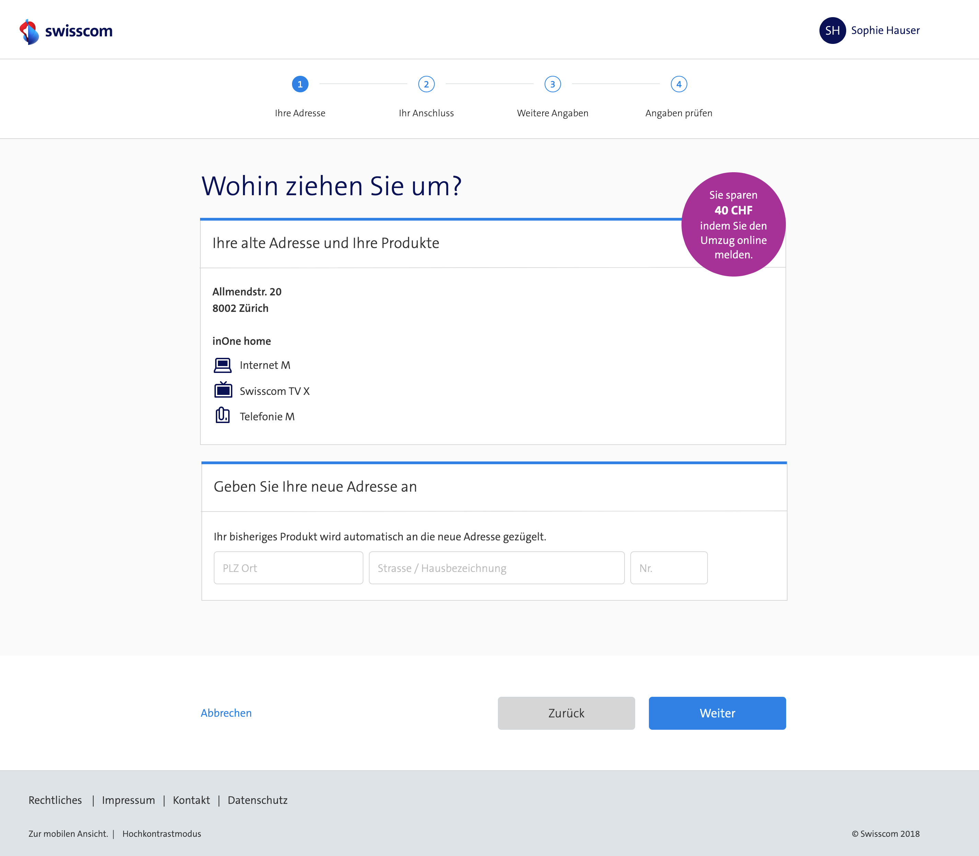
Task: Go to step 3 circle
Action: tap(552, 84)
